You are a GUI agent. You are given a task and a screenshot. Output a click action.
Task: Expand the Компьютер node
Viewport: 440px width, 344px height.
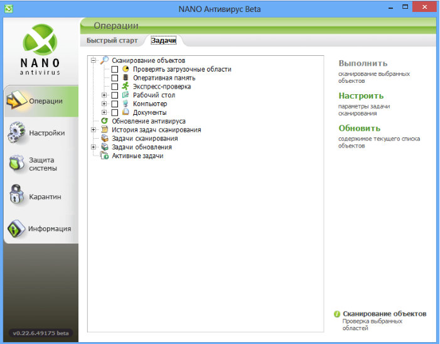pos(104,104)
